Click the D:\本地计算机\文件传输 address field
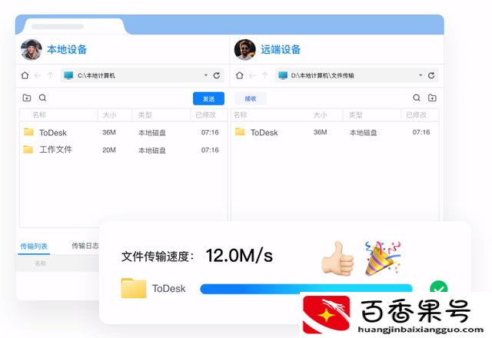 coord(357,75)
